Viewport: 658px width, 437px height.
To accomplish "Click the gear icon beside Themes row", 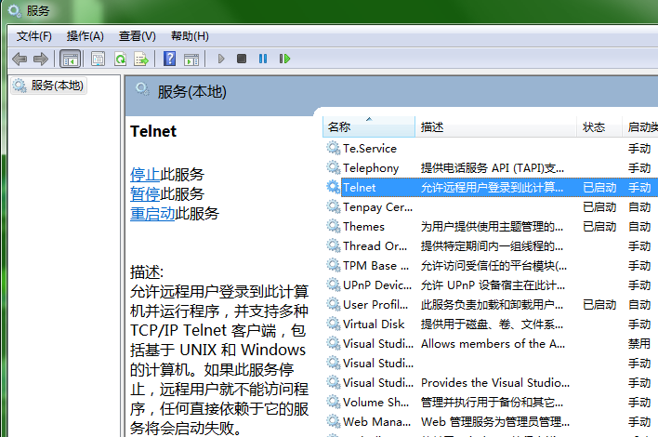I will pos(334,226).
